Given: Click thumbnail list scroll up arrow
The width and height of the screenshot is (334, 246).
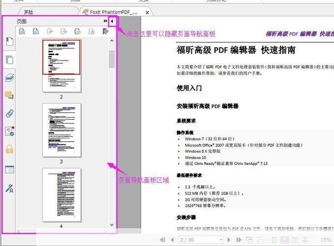Looking at the screenshot, I should (x=112, y=40).
